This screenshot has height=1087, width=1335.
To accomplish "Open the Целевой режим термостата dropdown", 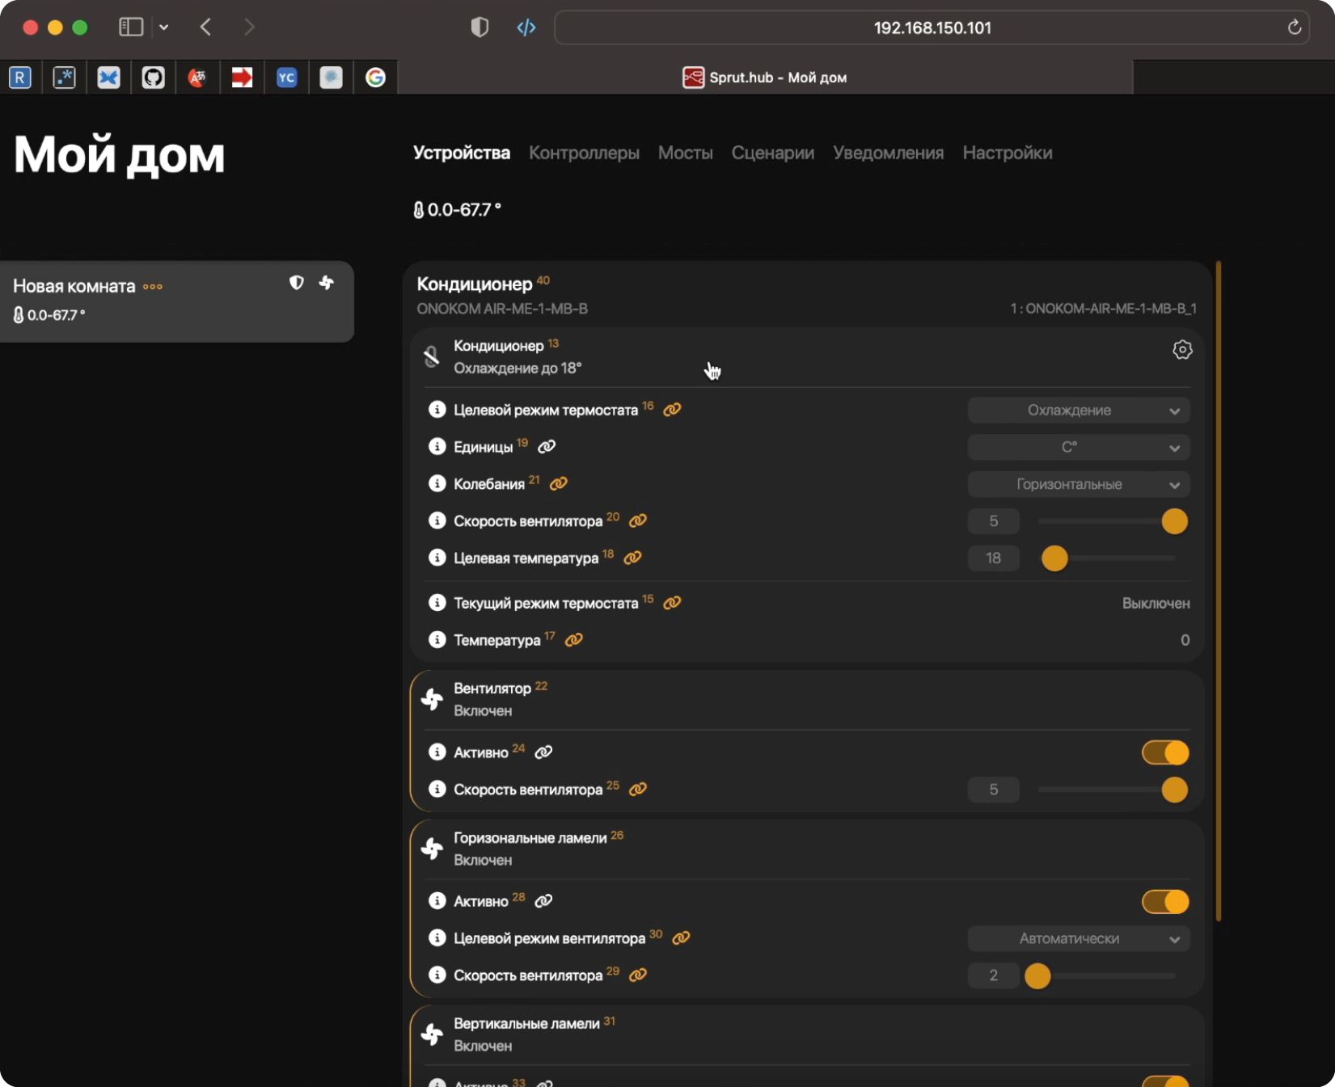I will (x=1078, y=411).
